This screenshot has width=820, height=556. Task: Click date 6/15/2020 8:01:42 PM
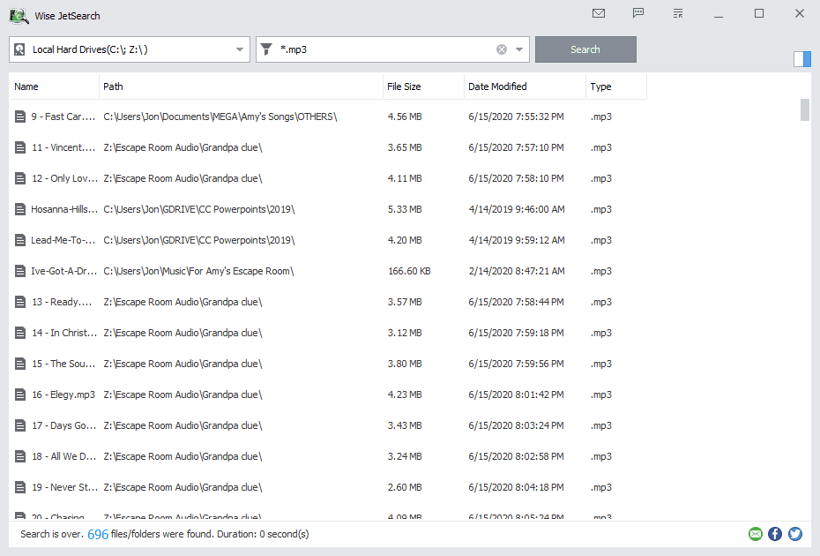(516, 394)
